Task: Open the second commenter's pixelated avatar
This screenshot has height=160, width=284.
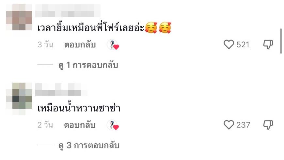Action: tap(19, 99)
